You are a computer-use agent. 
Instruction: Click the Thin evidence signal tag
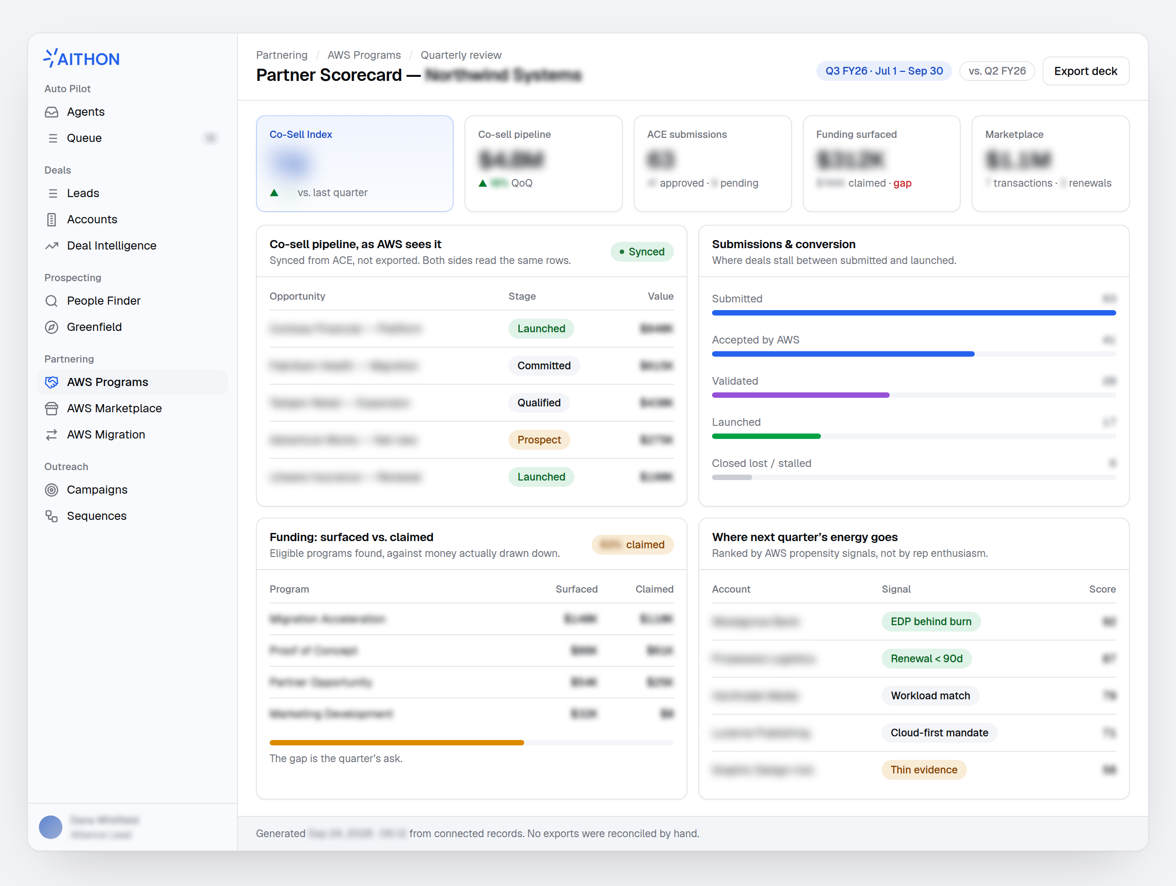pyautogui.click(x=924, y=770)
